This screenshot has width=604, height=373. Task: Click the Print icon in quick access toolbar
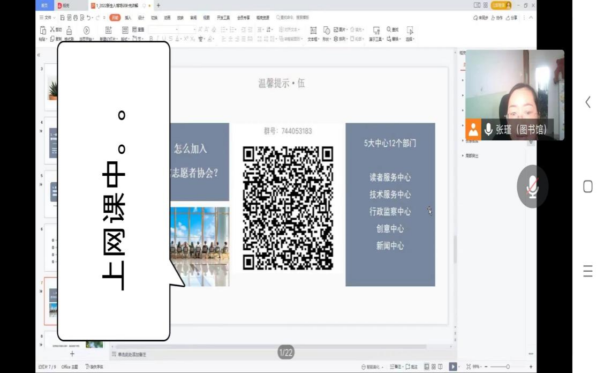(x=76, y=18)
